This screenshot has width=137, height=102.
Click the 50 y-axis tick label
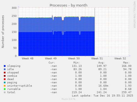click(x=15, y=48)
